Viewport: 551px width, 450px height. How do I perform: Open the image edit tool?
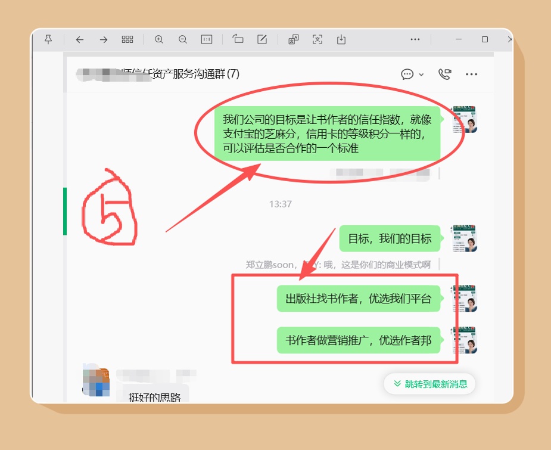point(262,39)
